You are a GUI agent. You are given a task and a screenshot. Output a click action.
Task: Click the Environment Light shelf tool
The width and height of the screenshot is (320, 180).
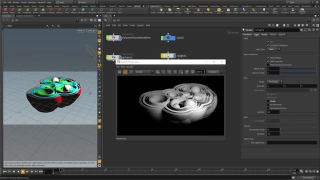click(x=219, y=10)
